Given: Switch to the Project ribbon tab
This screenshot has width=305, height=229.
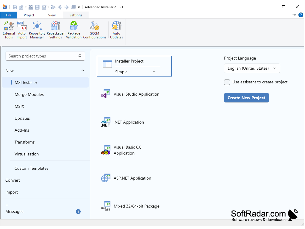Looking at the screenshot, I should pyautogui.click(x=29, y=15).
